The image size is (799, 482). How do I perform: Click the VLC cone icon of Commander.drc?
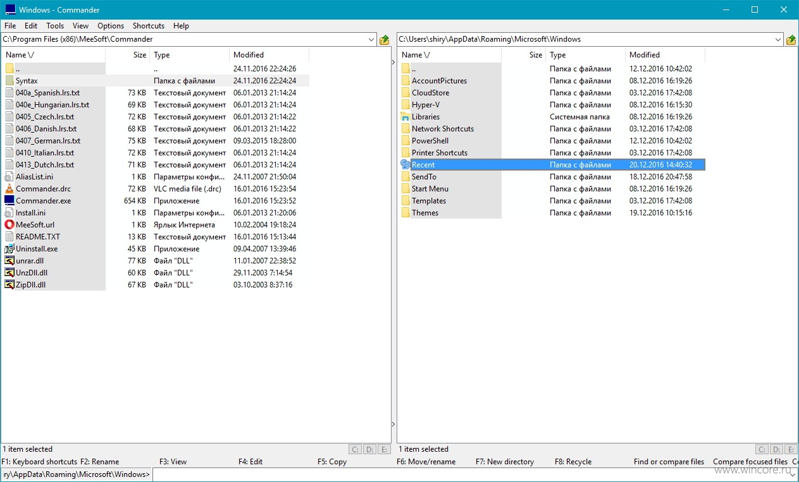[x=9, y=189]
